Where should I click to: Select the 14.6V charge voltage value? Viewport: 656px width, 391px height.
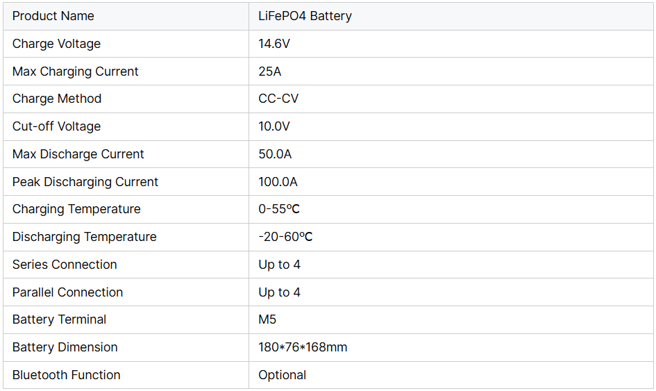[x=274, y=44]
